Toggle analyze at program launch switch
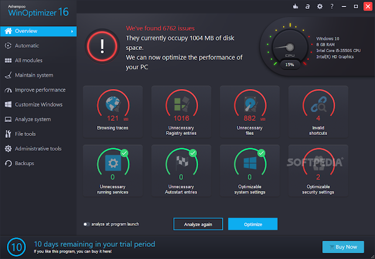The height and width of the screenshot is (259, 375). point(87,224)
